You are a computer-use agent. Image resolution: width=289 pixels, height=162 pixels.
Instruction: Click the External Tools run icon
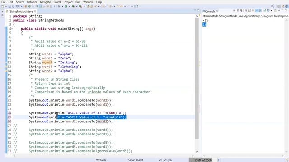coord(80,6)
